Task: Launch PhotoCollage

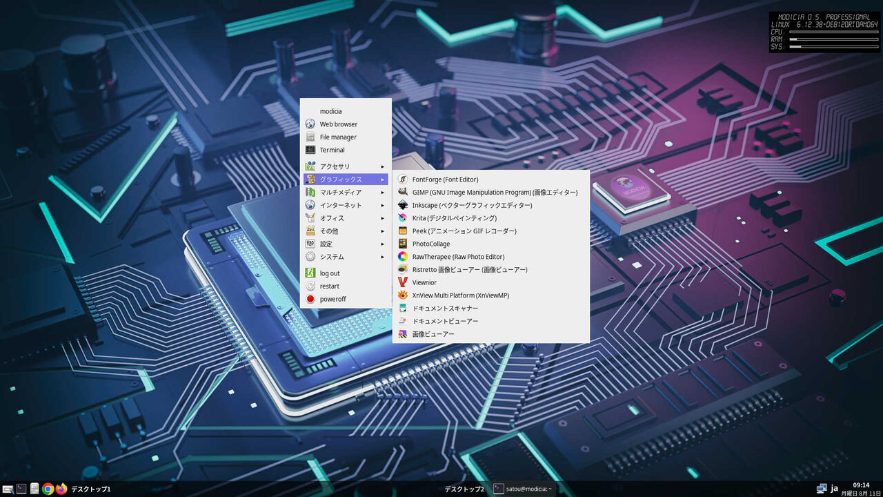Action: pyautogui.click(x=430, y=244)
